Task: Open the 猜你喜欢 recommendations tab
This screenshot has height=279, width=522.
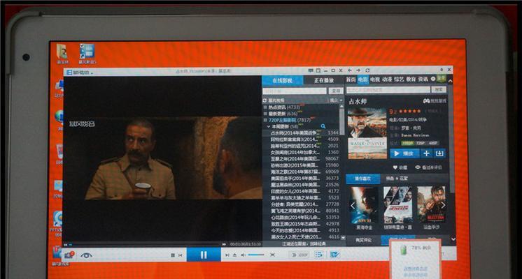Action: coord(363,179)
